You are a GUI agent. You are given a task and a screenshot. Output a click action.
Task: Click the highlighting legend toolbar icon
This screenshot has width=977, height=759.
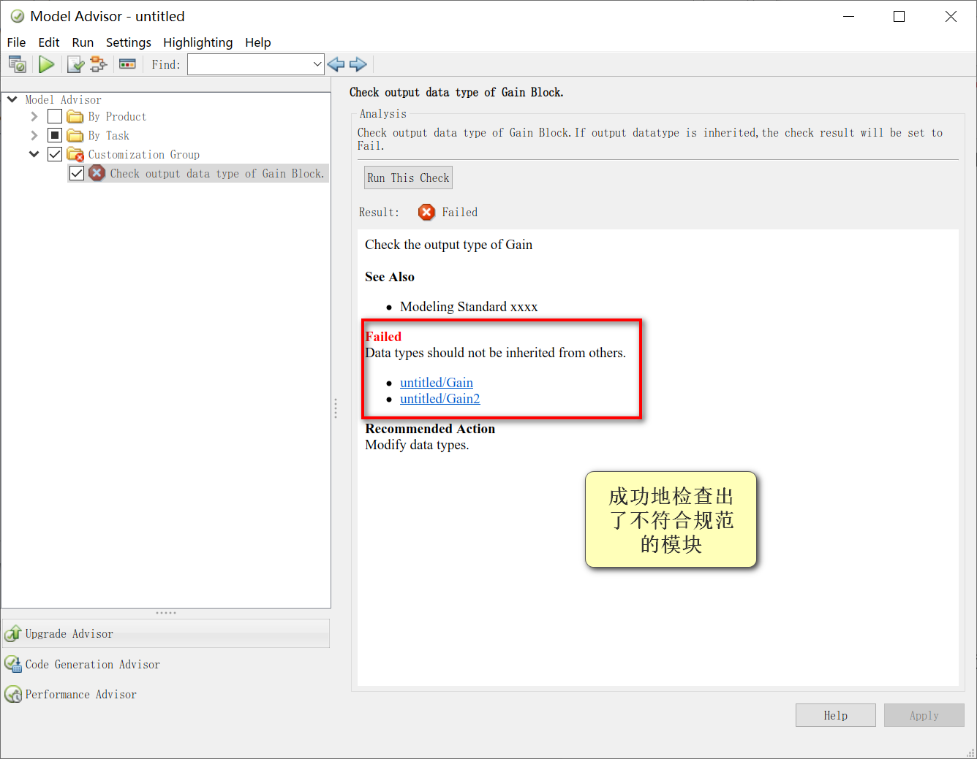[128, 64]
